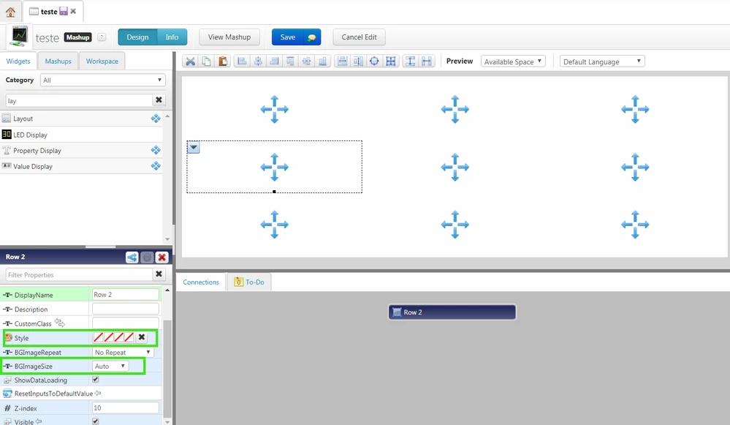This screenshot has width=730, height=425.
Task: Align widgets to vertical middle
Action: click(x=306, y=61)
